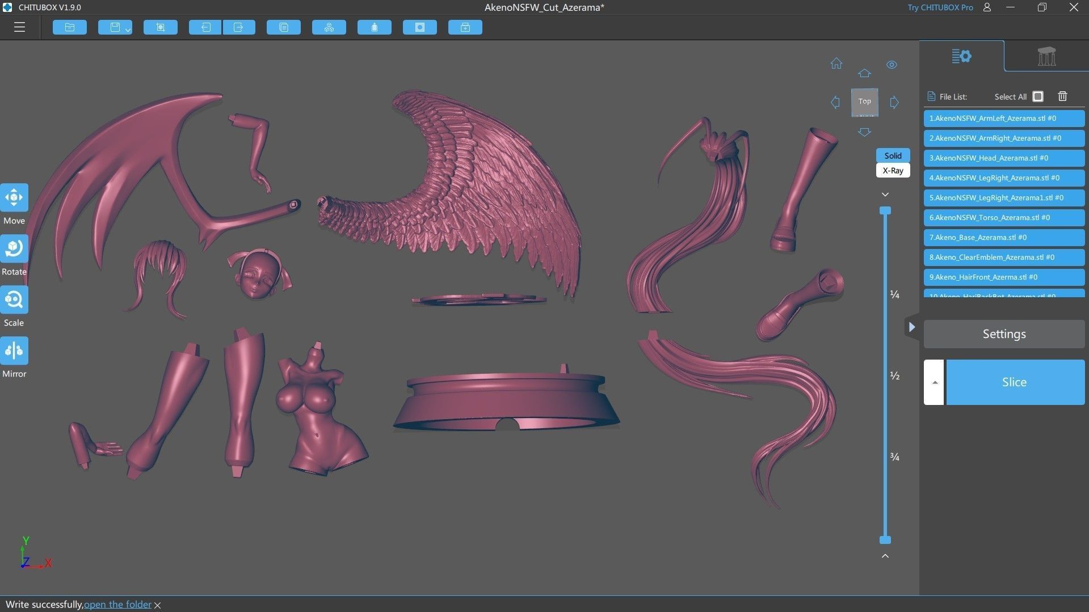Select AkenoNSFW_ArmRight_Azerama.stl in file list
This screenshot has width=1089, height=612.
(x=1004, y=138)
